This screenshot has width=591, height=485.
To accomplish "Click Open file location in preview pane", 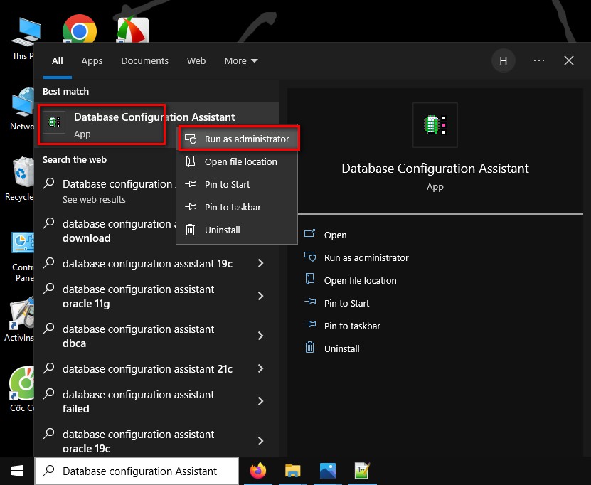I will (x=361, y=280).
